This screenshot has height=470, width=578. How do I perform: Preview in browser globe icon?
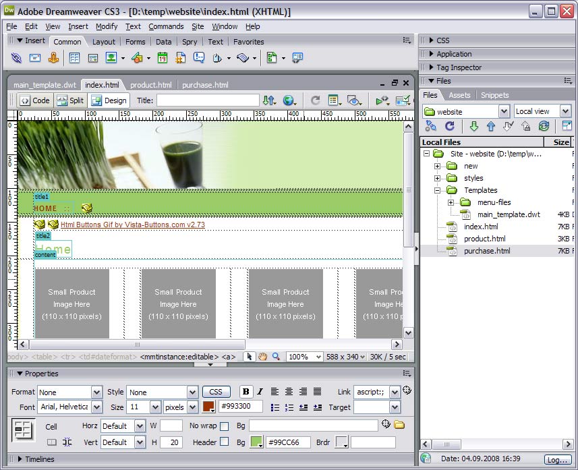click(x=289, y=100)
